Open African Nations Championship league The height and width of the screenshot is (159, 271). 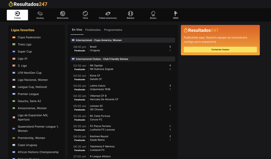point(38,152)
